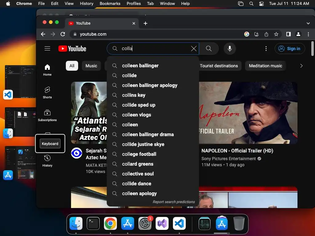This screenshot has width=315, height=236.
Task: Launch Visual Studio Code from the Dock
Action: [x=179, y=223]
